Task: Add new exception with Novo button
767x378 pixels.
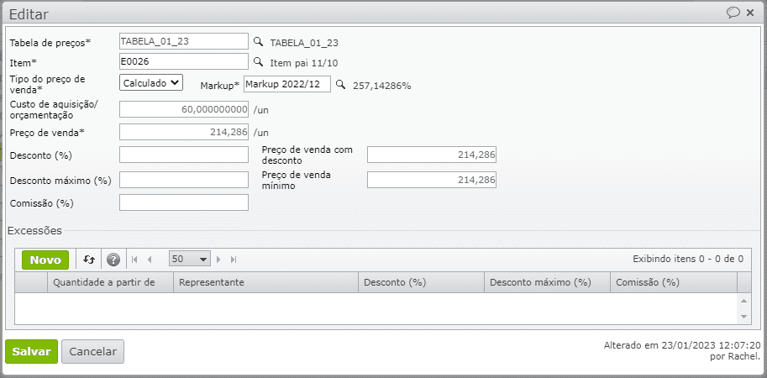Action: (x=45, y=260)
